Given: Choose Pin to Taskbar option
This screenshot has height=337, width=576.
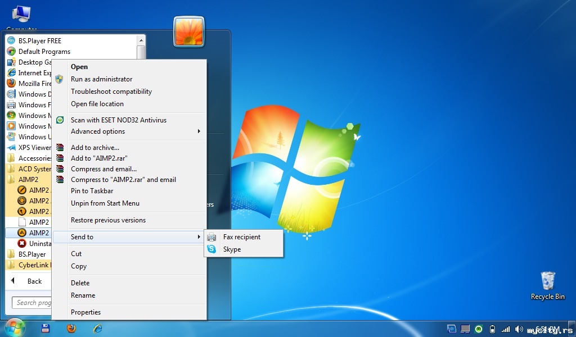Looking at the screenshot, I should pos(92,191).
